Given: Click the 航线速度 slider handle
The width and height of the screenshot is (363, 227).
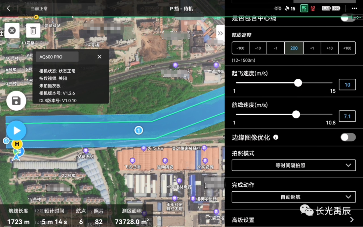Looking at the screenshot, I should pyautogui.click(x=296, y=114).
